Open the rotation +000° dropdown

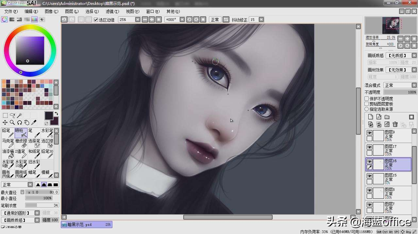pyautogui.click(x=182, y=20)
